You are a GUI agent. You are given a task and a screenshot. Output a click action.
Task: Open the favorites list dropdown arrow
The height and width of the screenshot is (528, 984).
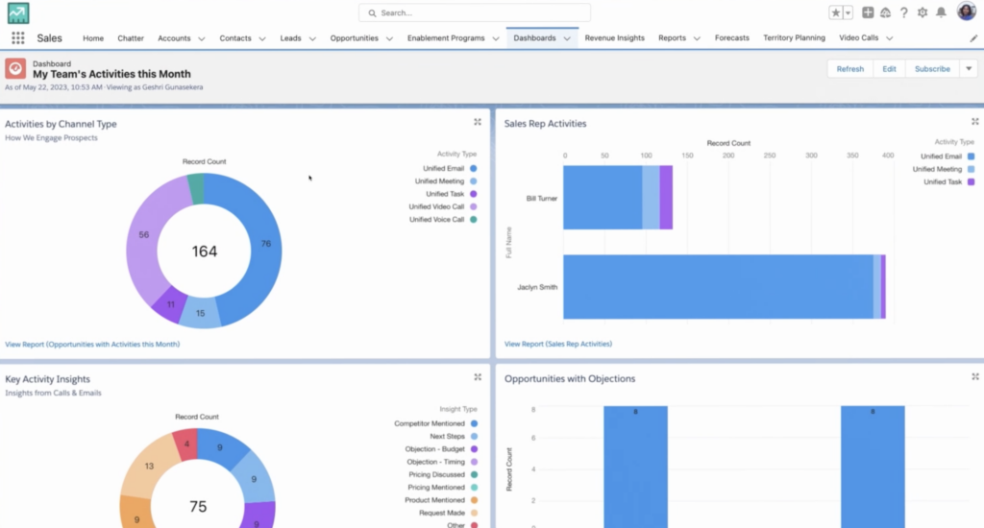[x=848, y=12]
